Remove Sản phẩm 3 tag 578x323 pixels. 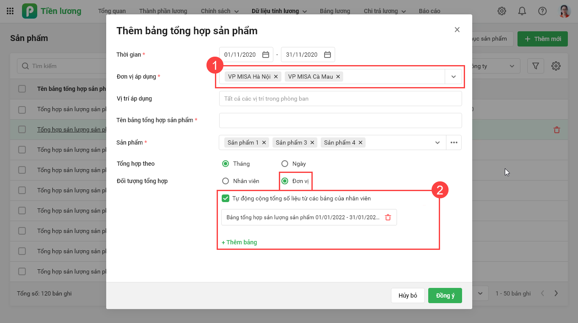tap(312, 142)
